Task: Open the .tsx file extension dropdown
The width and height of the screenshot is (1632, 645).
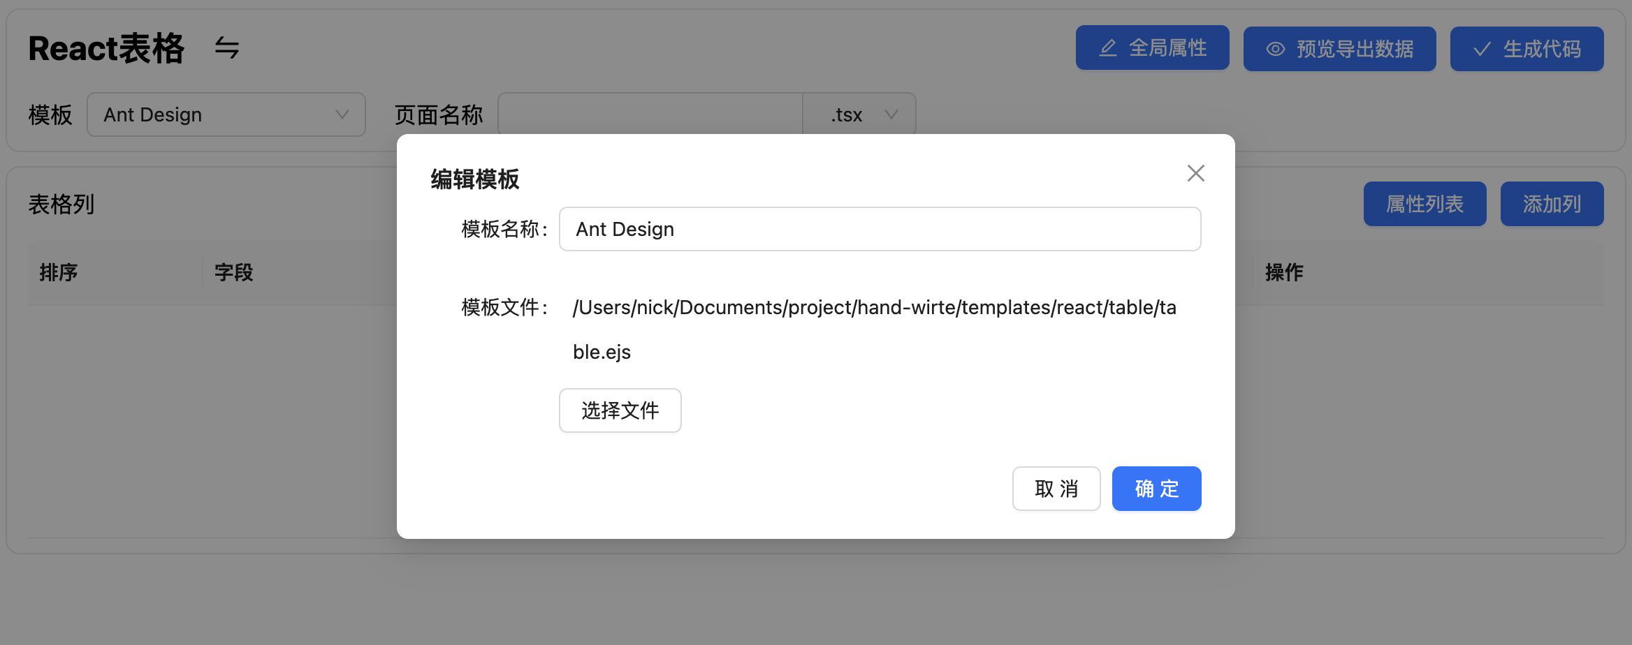Action: click(859, 114)
